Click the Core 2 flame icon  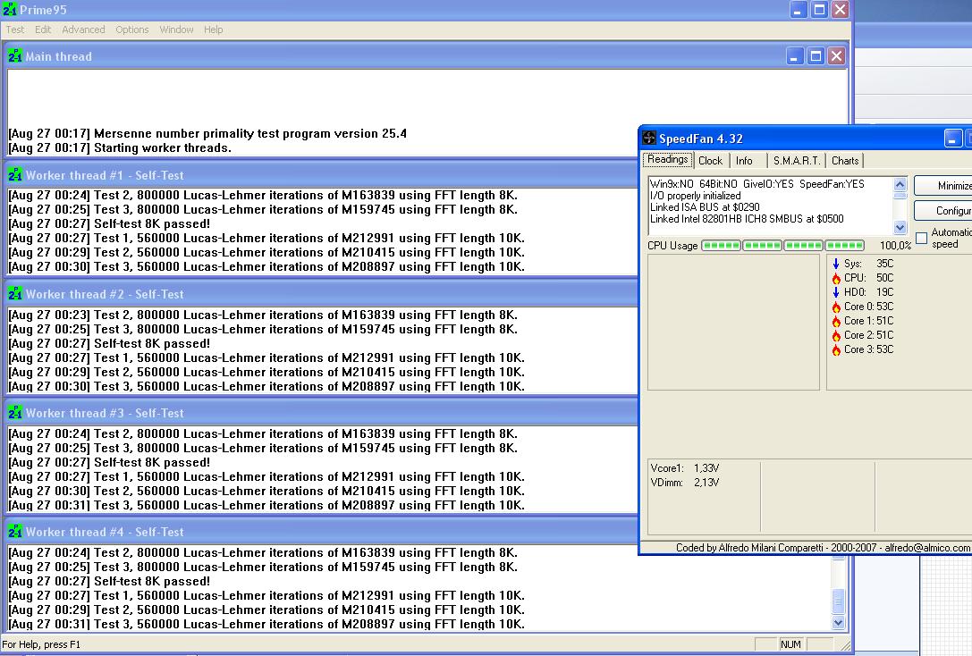click(835, 335)
